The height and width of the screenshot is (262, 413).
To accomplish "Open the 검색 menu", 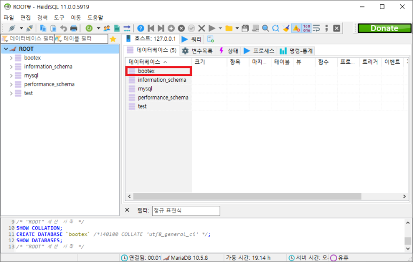I will [x=42, y=18].
